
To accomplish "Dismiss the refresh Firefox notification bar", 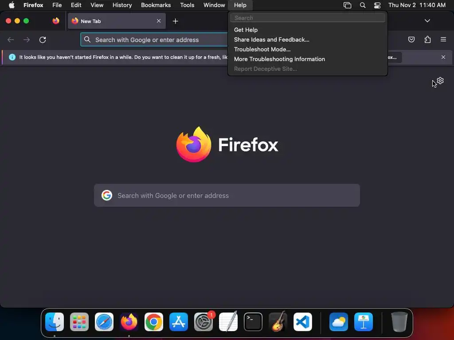I will [x=443, y=57].
